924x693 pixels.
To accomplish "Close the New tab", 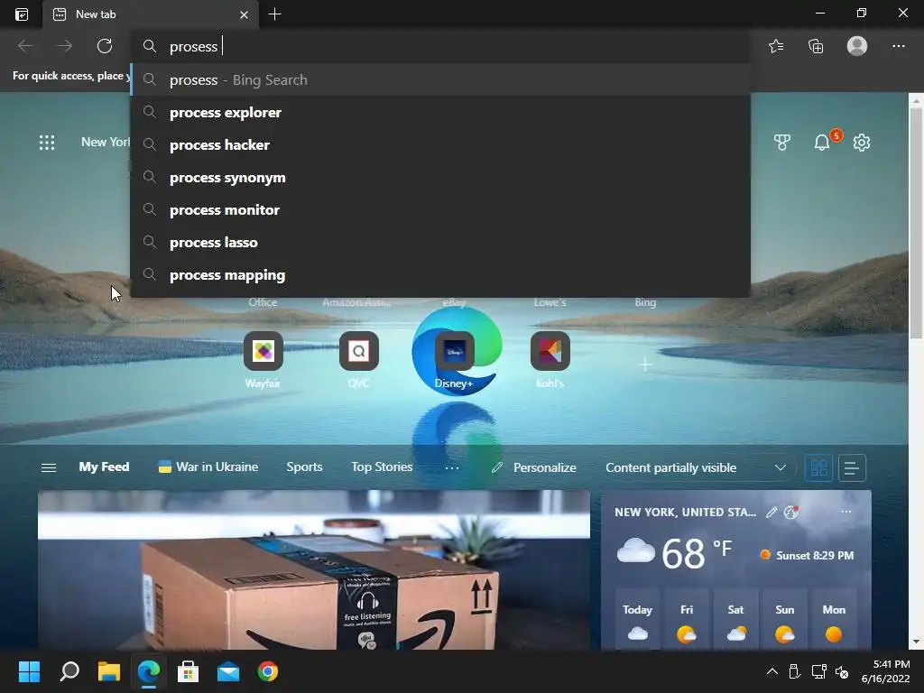I will coord(244,14).
